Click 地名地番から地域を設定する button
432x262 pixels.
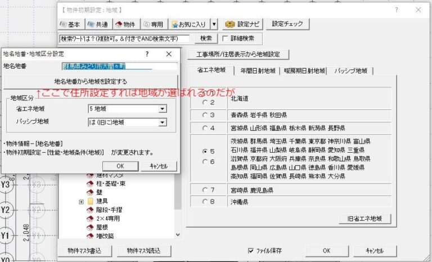click(91, 82)
